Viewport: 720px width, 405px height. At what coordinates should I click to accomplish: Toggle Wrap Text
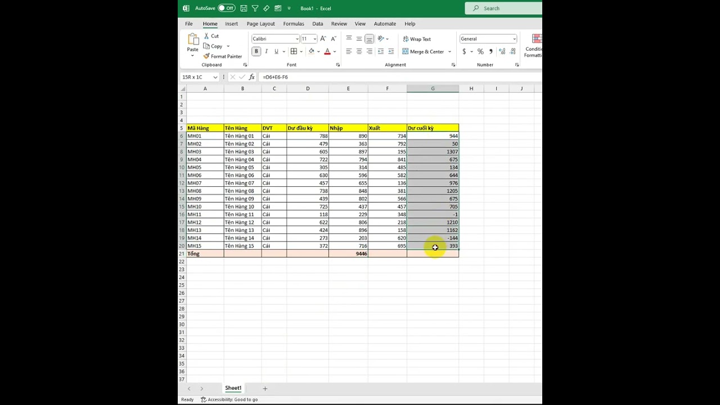[417, 39]
